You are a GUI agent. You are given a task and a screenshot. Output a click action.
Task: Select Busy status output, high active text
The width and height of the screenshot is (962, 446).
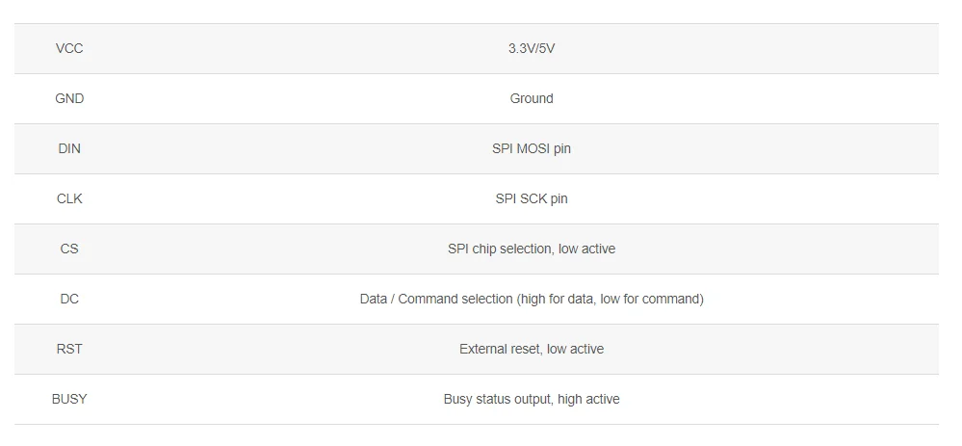click(532, 399)
